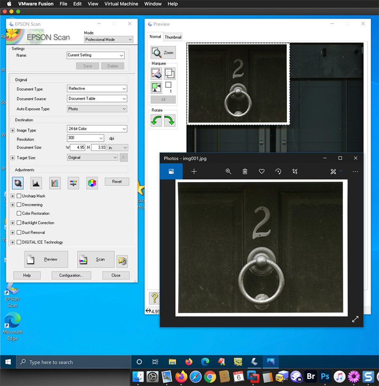Click the heart favorite icon in Photos
379x386 pixels.
tap(262, 172)
